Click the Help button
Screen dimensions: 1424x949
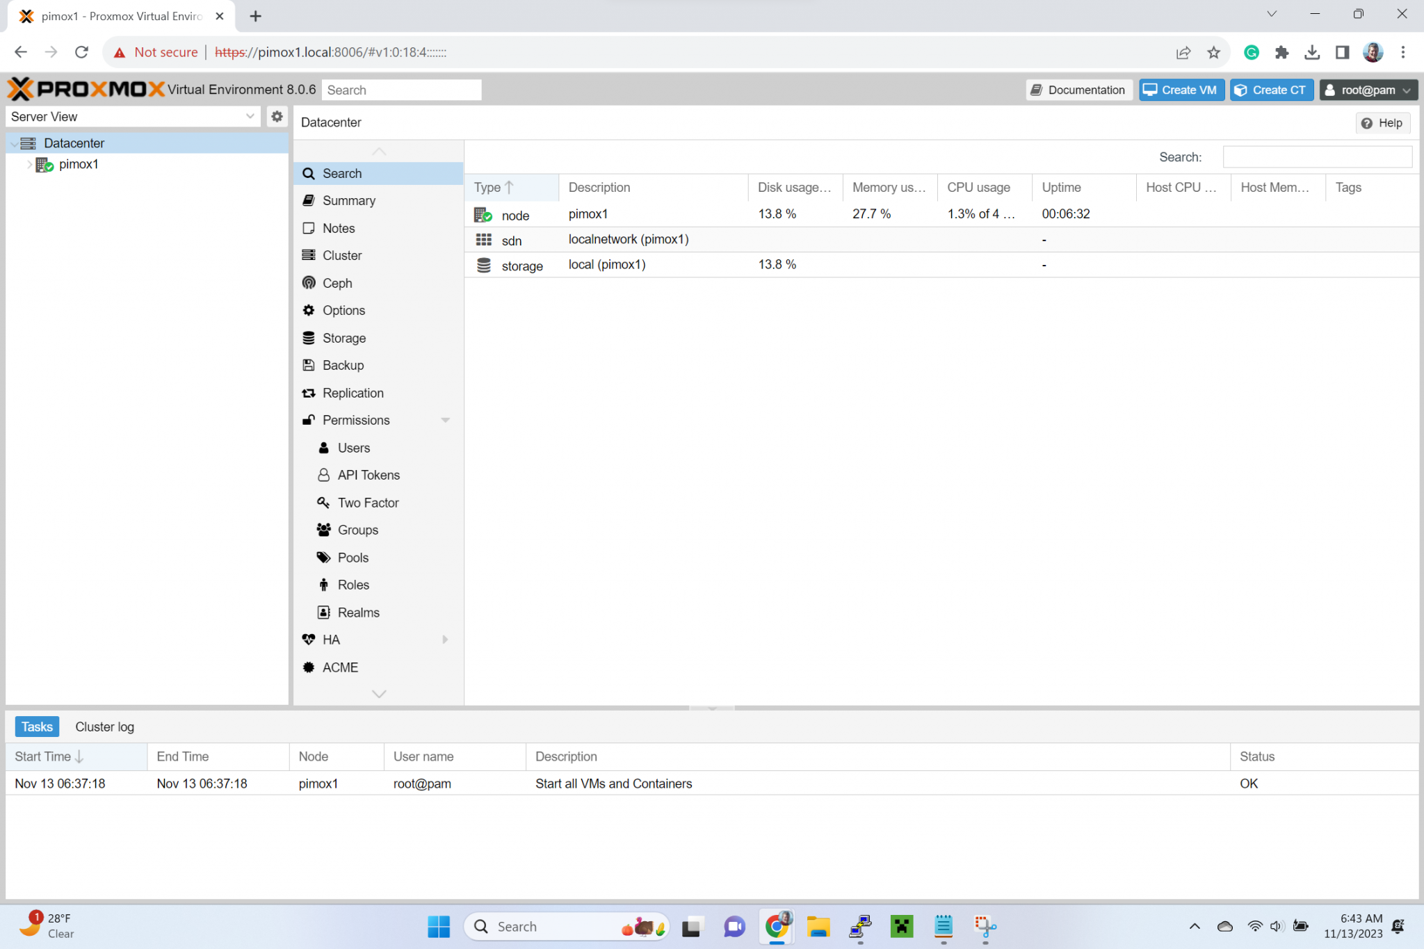(x=1382, y=122)
